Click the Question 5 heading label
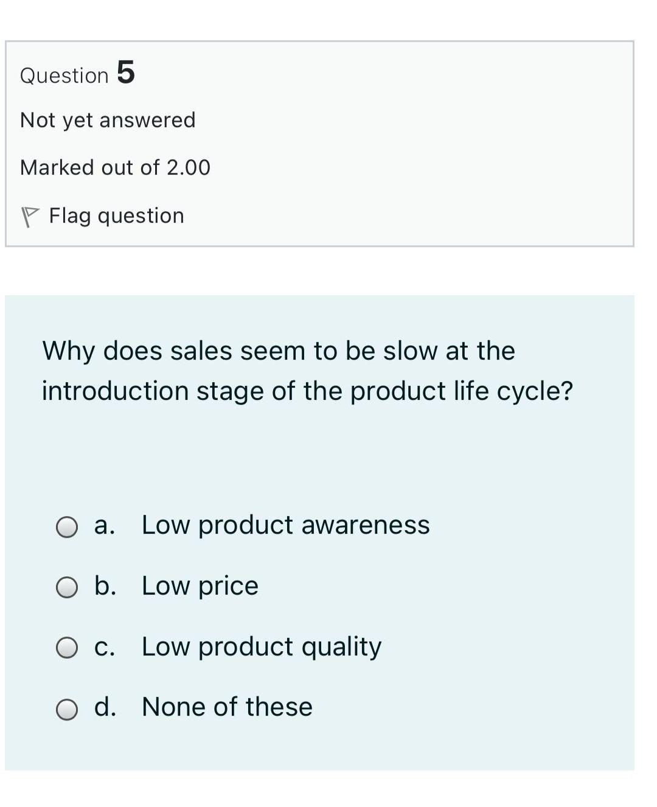657x807 pixels. click(x=64, y=75)
